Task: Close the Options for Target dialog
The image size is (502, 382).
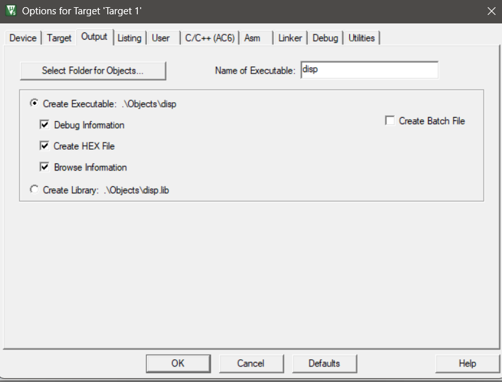Action: 491,10
